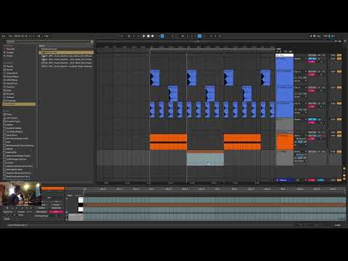Click the arranger loop region bar
Screen dimensions: 348x261
(212, 49)
